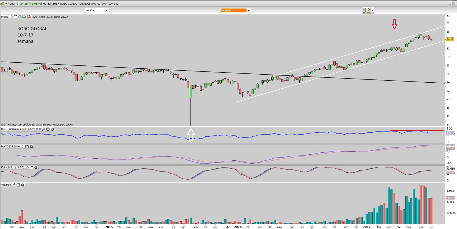Open RSI indicator settings wrench
Viewport: 457px width, 229px height.
coord(44,129)
